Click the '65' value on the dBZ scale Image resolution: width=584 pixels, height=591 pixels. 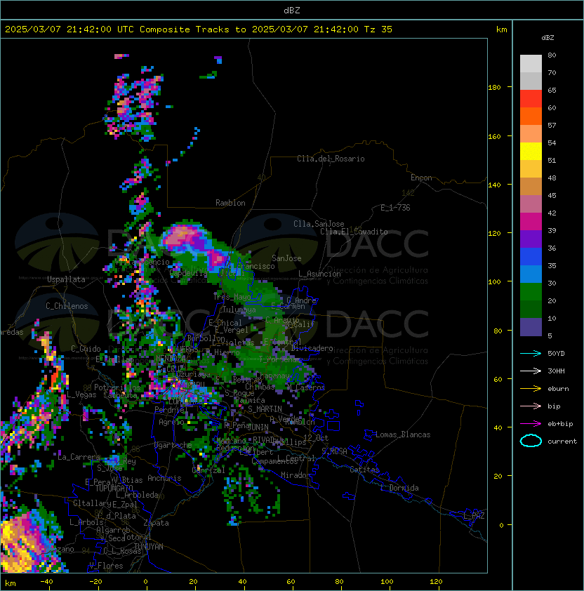click(552, 90)
